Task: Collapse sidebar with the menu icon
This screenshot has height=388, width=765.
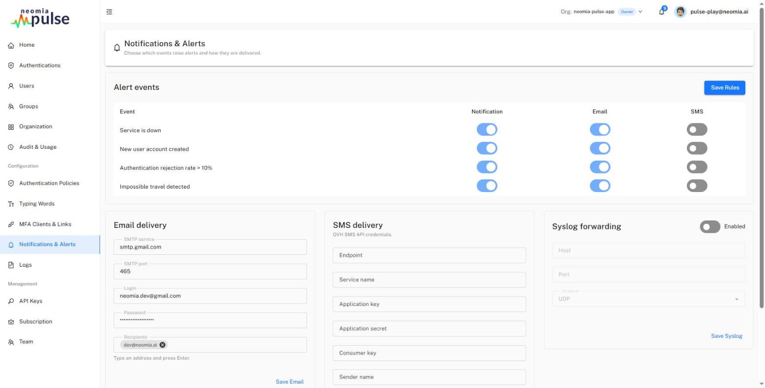Action: 109,12
